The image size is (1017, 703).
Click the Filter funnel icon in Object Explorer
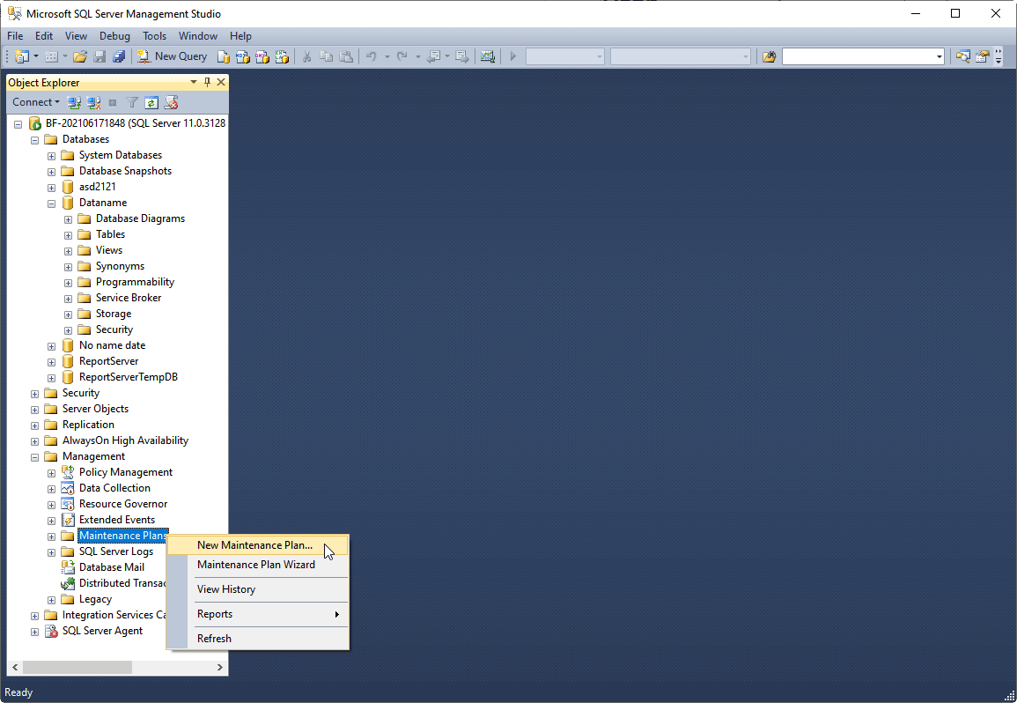(x=132, y=102)
